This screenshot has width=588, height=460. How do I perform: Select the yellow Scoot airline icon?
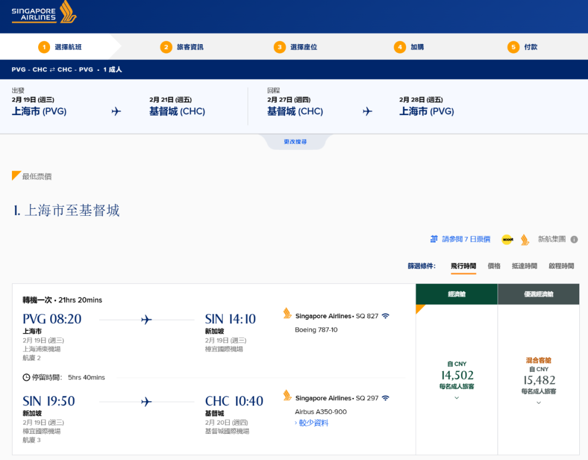[x=507, y=239]
